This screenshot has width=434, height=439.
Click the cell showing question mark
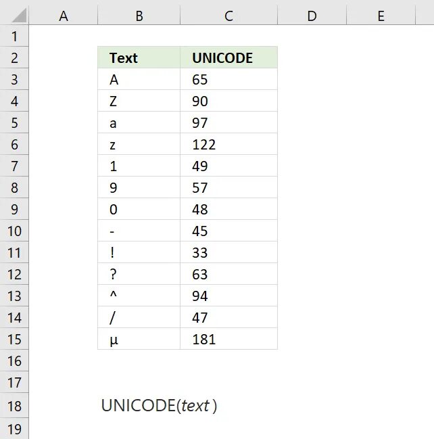tap(139, 274)
